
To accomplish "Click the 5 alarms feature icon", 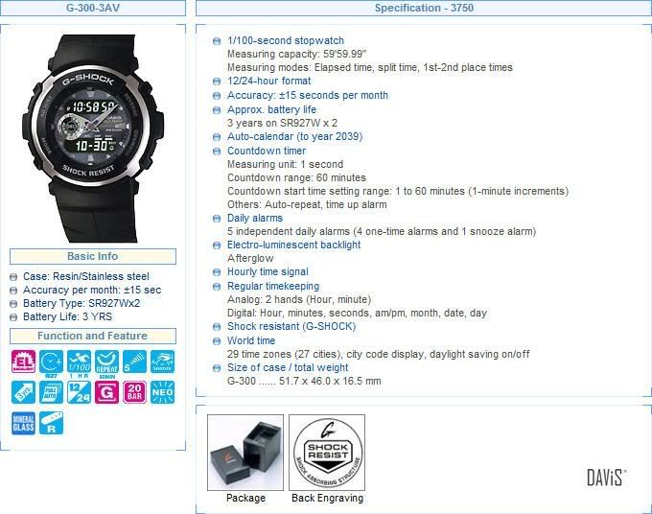I will (135, 362).
